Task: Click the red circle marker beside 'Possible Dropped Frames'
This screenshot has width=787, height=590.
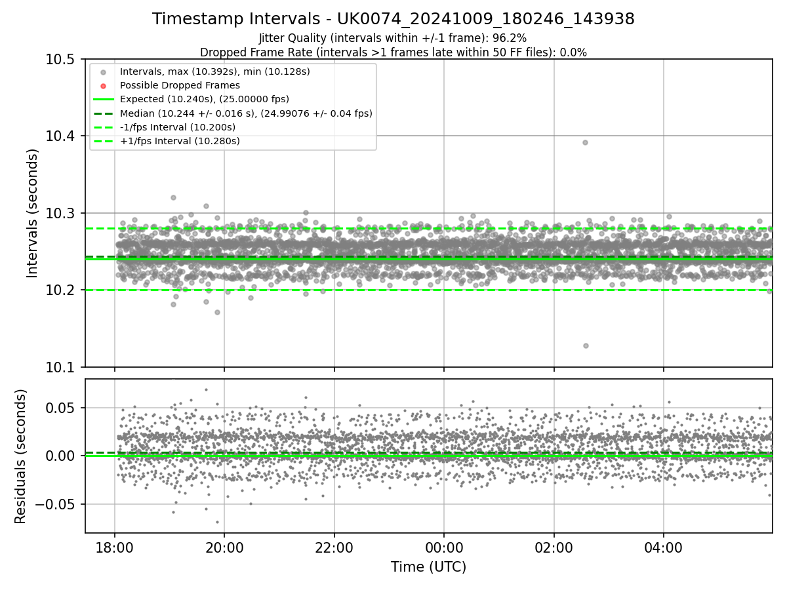Action: pos(104,85)
